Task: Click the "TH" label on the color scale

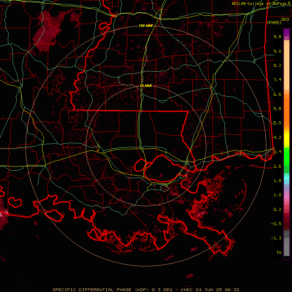Action: 279,253
